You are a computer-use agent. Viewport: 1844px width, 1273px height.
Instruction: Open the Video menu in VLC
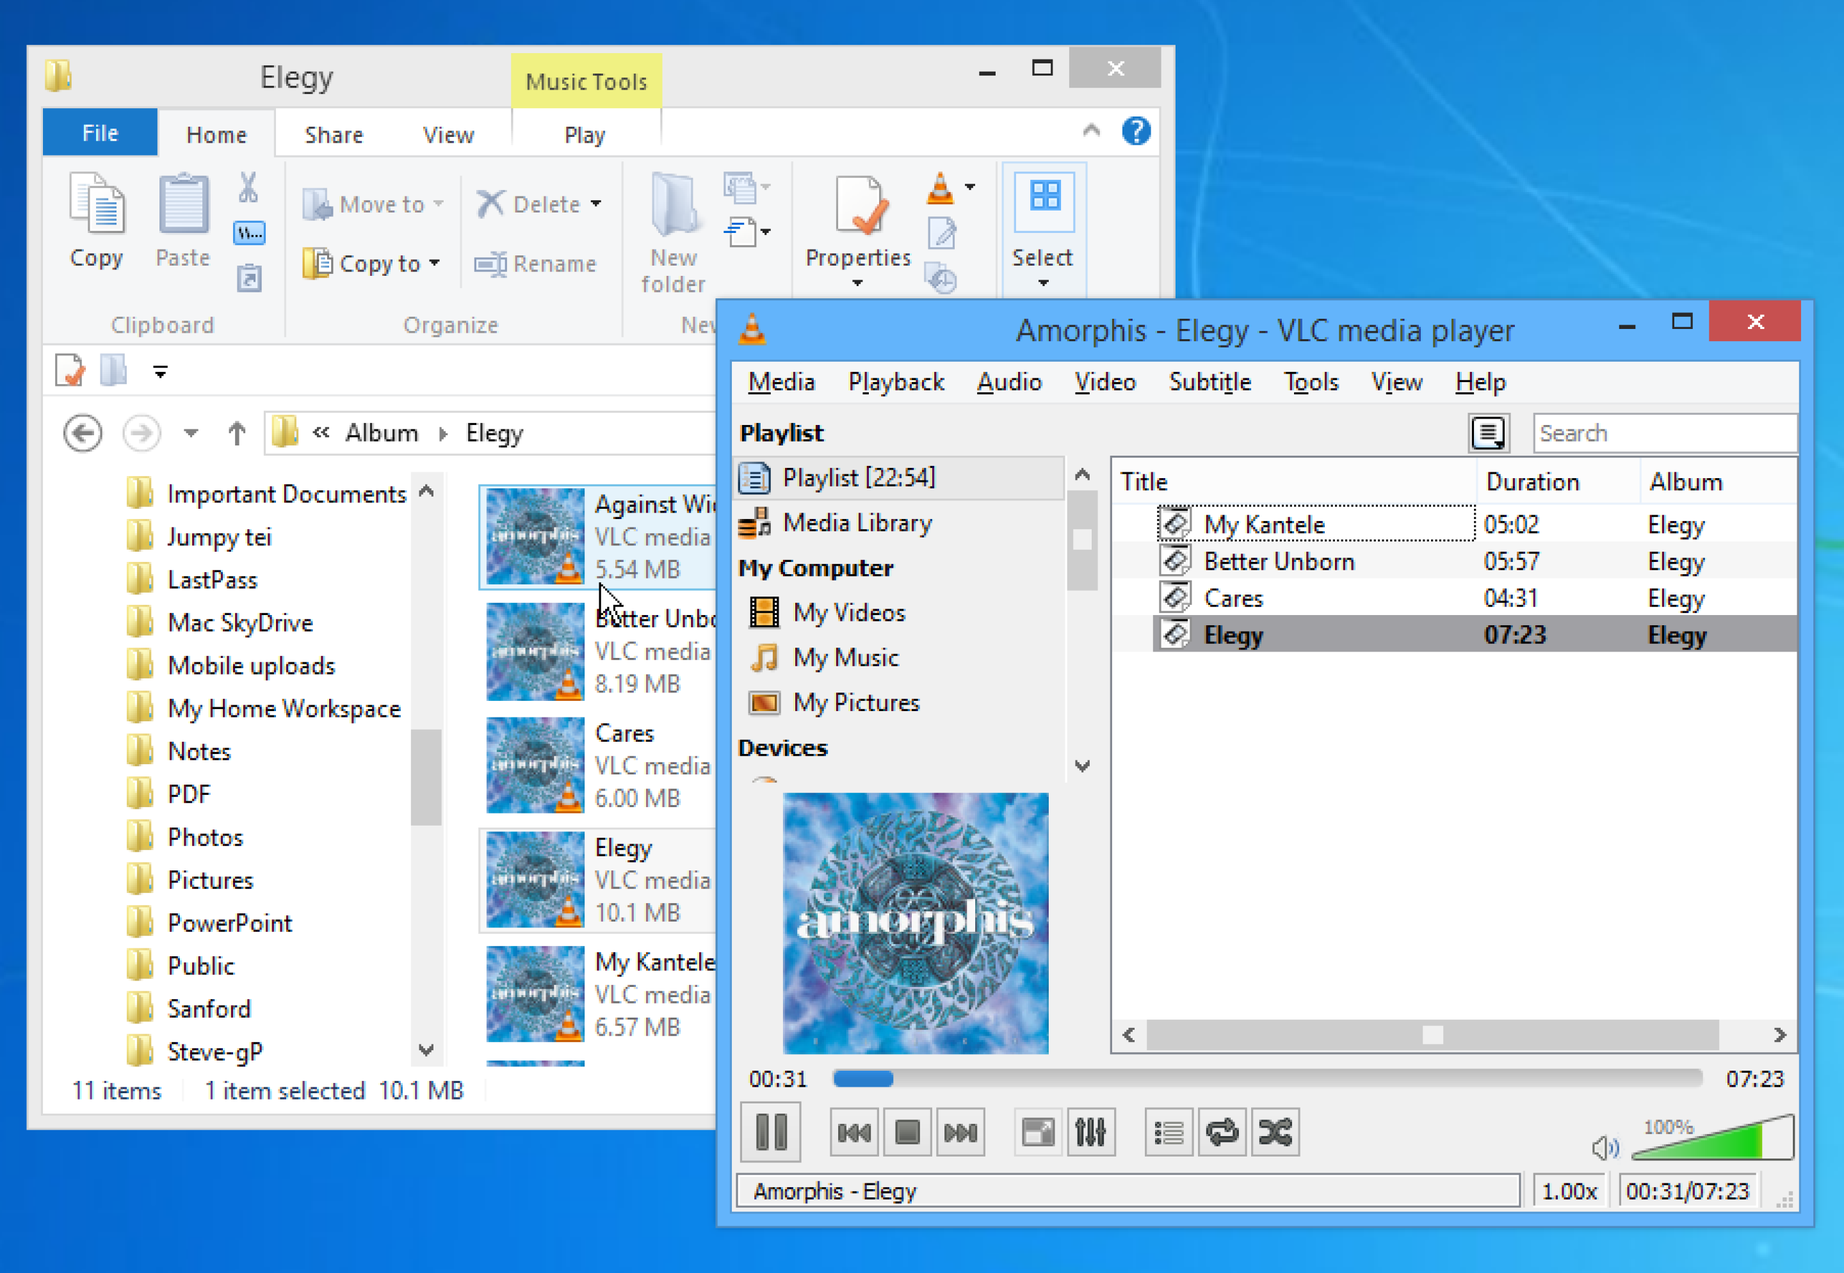click(1104, 382)
